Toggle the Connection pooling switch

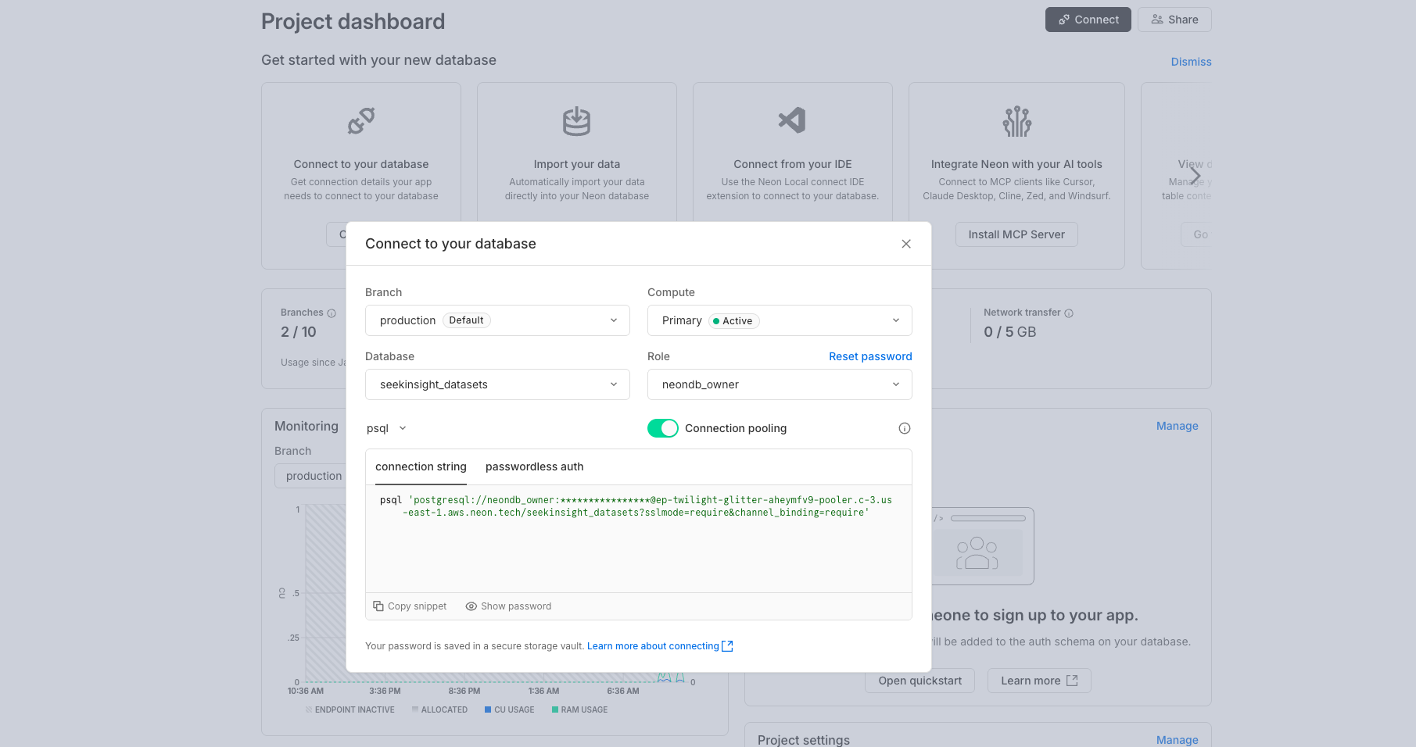(663, 428)
